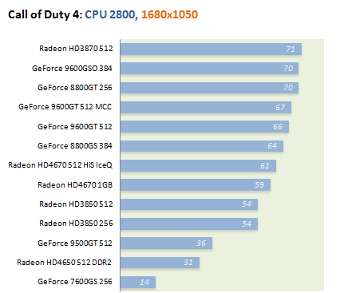This screenshot has height=293, width=340.
Task: Select the value 66 data label
Action: (278, 127)
